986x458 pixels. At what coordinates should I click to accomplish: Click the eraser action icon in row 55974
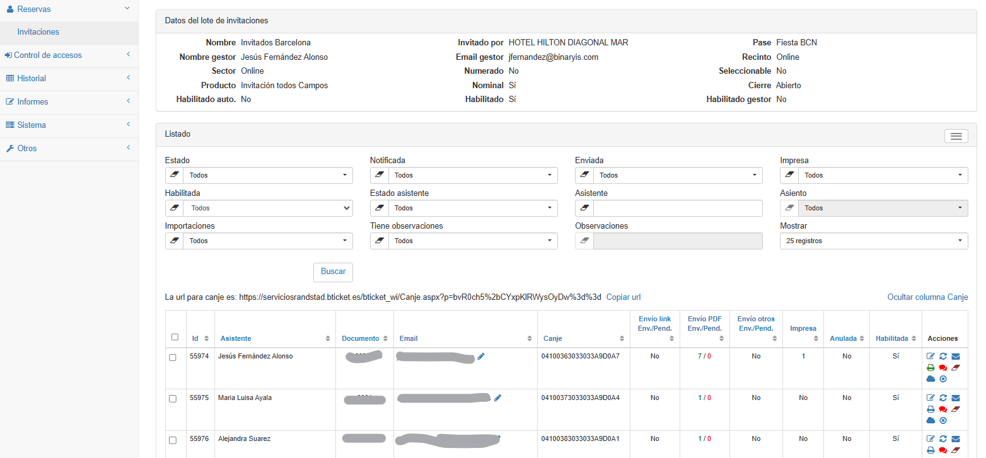click(x=956, y=368)
